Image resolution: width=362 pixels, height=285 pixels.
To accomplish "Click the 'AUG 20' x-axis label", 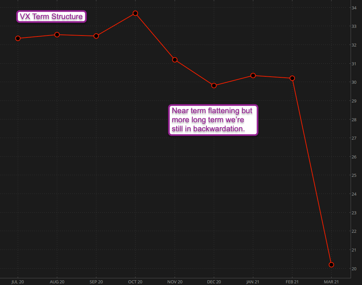I will pos(57,282).
